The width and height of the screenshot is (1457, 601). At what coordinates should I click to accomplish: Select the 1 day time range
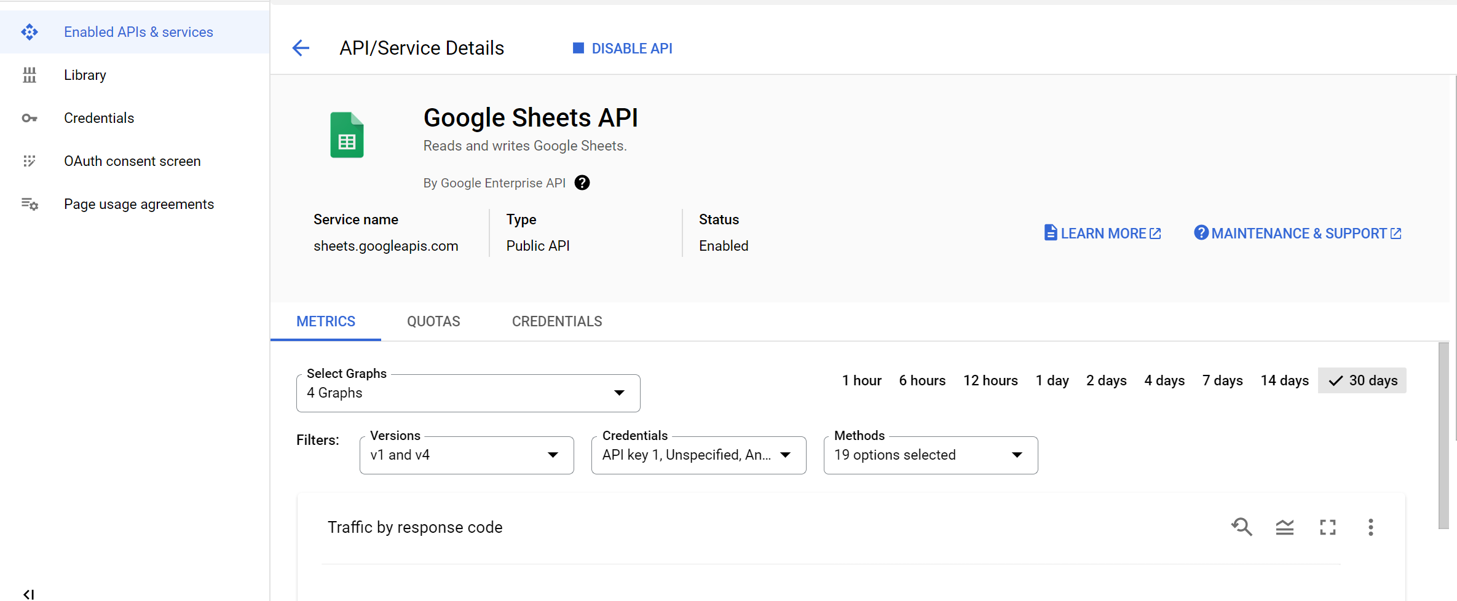(x=1052, y=380)
